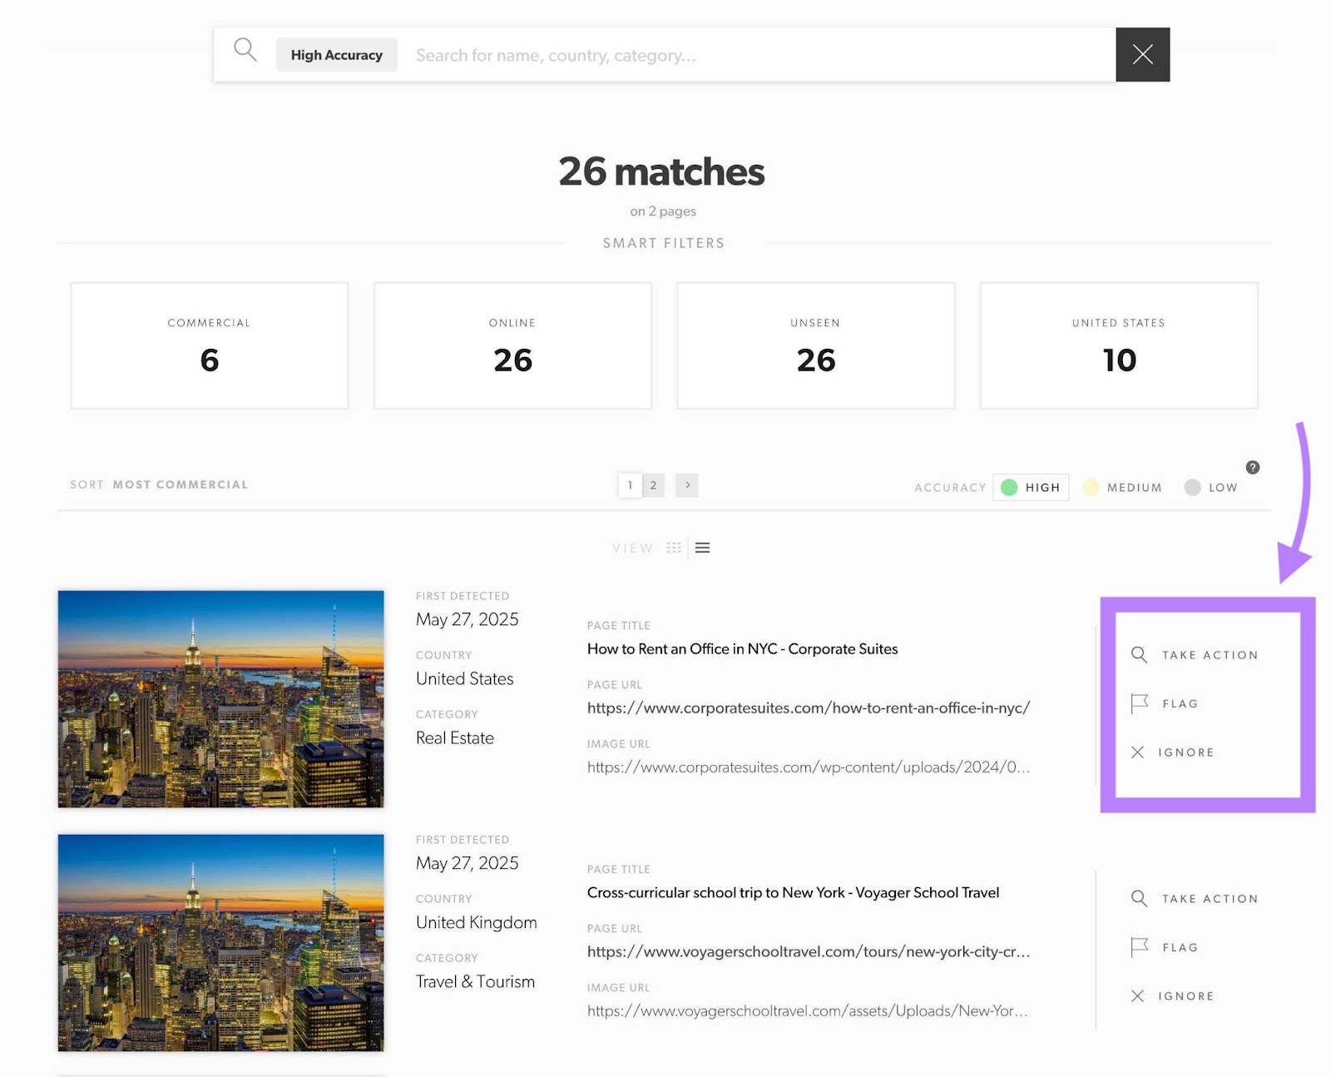Open the corporatesuites.com page URL
The height and width of the screenshot is (1077, 1331).
808,708
